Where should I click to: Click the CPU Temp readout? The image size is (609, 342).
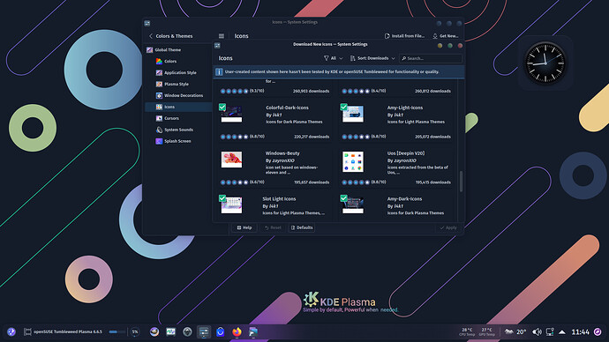(467, 332)
